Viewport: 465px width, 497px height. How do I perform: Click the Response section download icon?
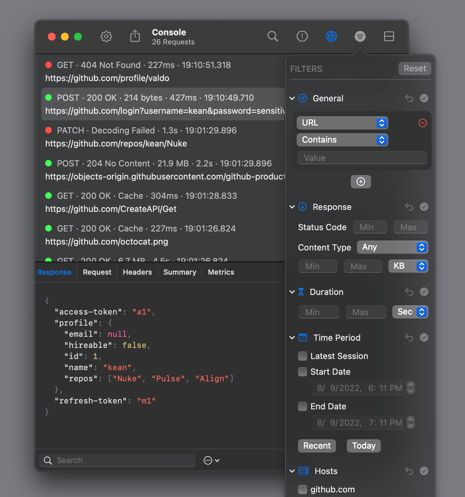(x=303, y=207)
